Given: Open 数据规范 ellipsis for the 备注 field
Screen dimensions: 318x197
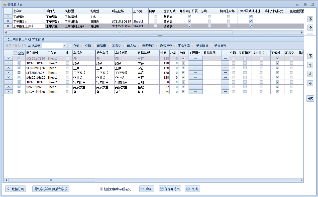Looking at the screenshot, I should point(225,92).
